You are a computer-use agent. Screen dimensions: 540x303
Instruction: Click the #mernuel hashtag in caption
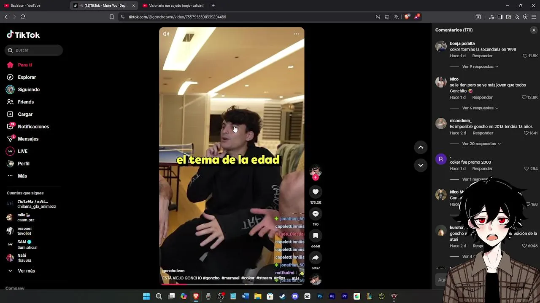pyautogui.click(x=230, y=278)
